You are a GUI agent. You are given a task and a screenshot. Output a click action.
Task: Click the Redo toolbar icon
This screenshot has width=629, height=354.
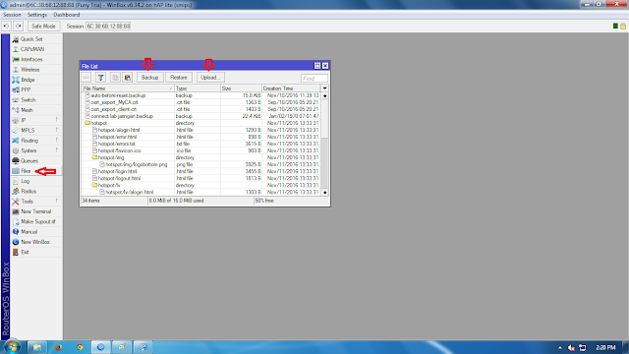(x=19, y=27)
